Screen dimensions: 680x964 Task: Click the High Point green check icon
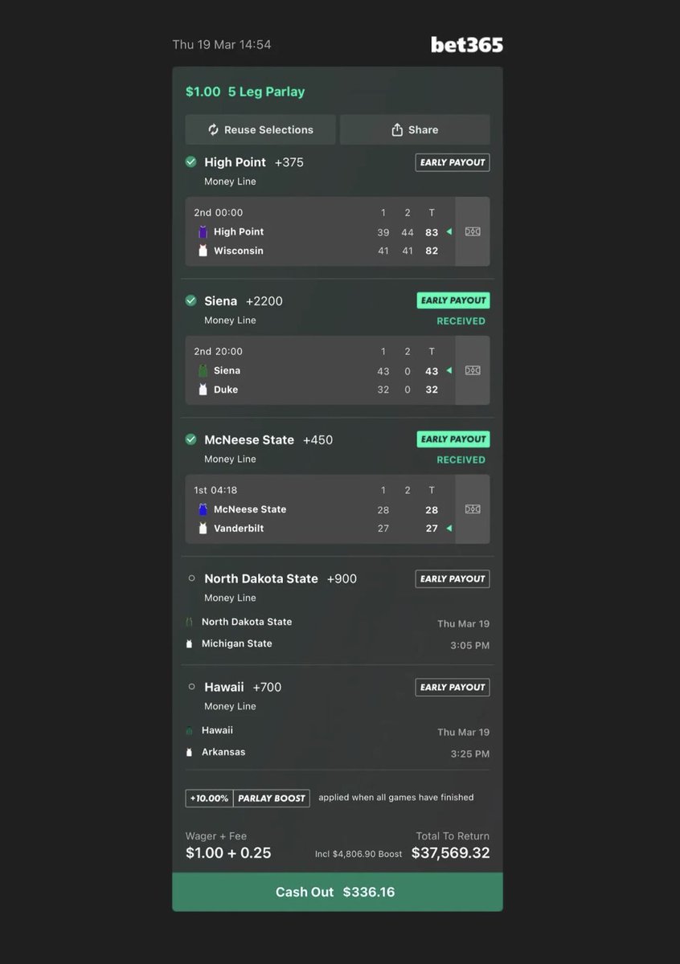click(191, 162)
